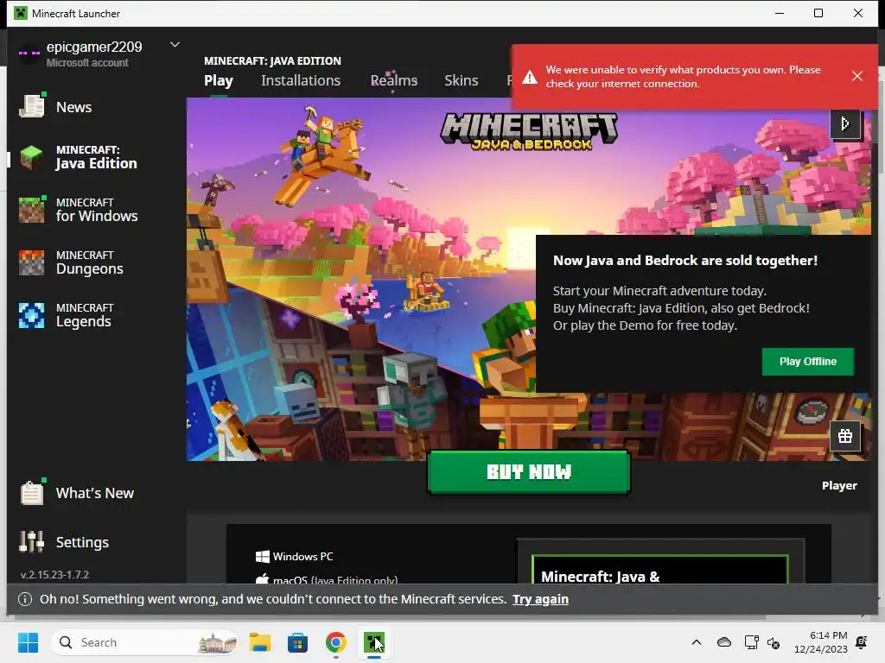
Task: Click the warning triangle in error banner
Action: click(530, 77)
